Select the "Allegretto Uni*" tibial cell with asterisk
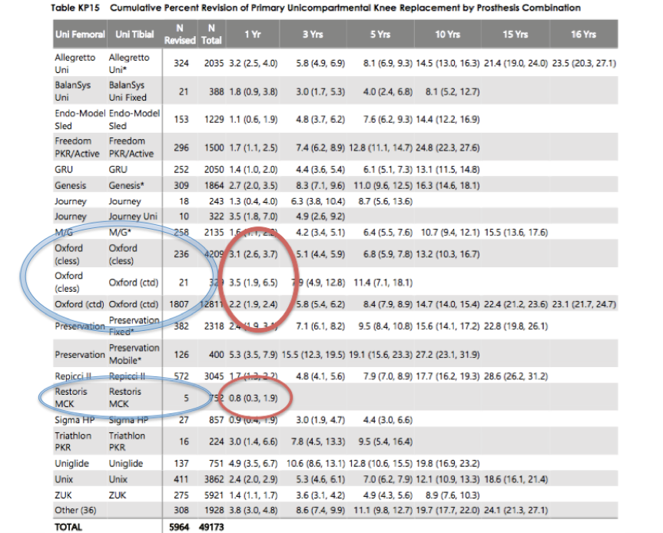 [x=129, y=64]
